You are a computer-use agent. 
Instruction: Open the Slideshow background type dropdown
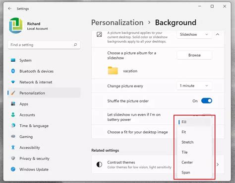[194, 34]
